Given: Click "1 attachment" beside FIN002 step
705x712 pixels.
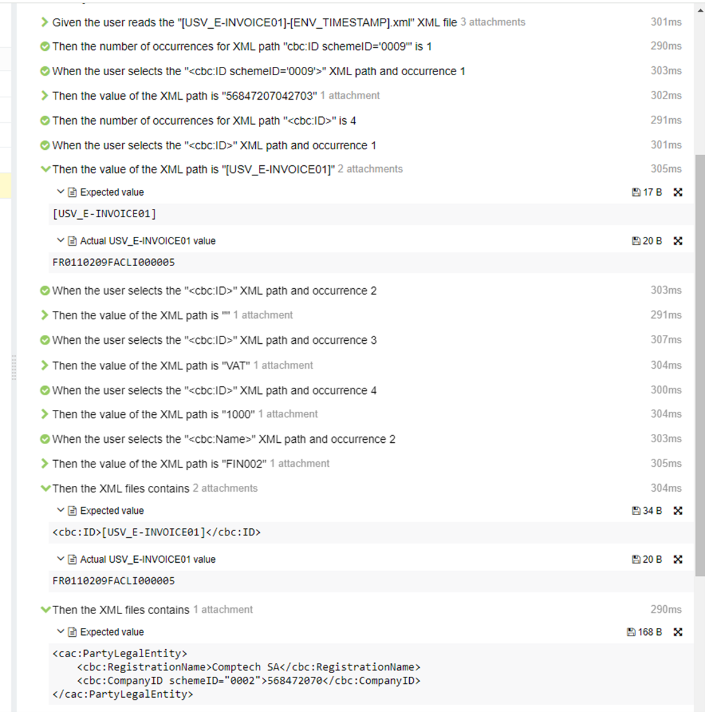Looking at the screenshot, I should 299,463.
